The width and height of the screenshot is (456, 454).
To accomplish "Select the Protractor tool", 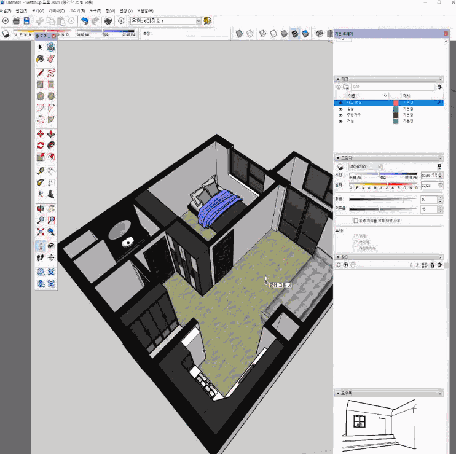I will point(41,183).
